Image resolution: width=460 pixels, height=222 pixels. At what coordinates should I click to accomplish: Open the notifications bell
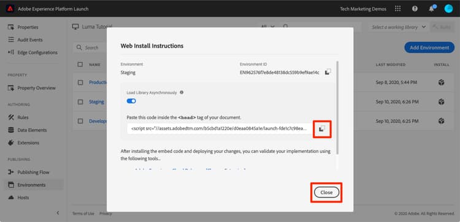point(432,9)
